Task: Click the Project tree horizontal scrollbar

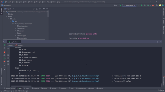Action: 24,39
